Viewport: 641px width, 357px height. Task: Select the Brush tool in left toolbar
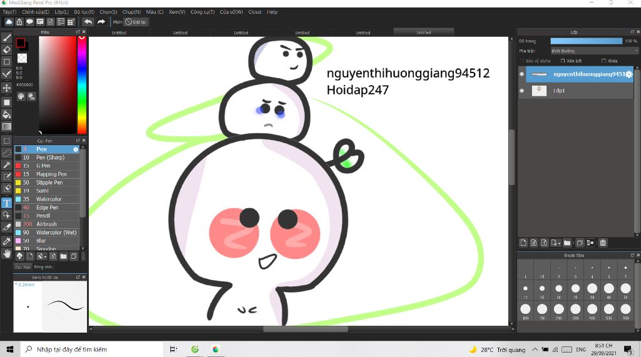click(6, 38)
